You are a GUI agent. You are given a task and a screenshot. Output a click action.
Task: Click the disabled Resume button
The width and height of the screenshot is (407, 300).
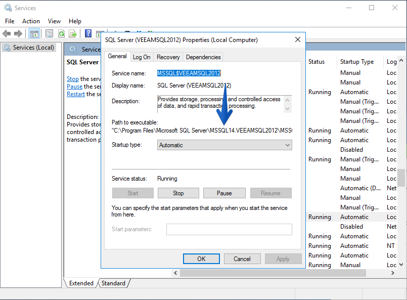(270, 193)
